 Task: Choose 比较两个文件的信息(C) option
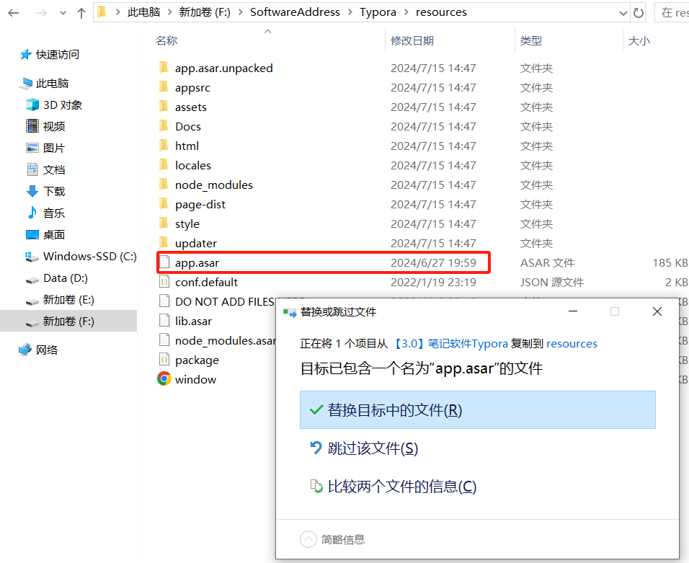click(394, 487)
